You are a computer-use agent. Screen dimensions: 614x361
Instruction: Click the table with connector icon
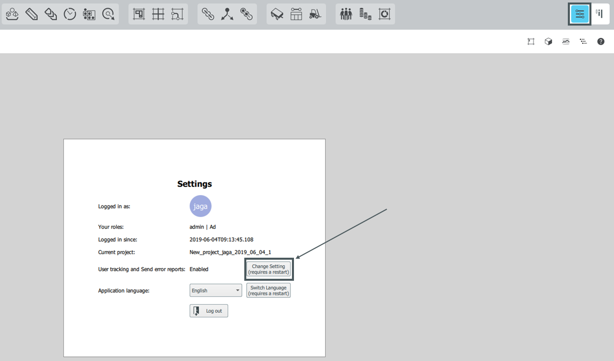click(x=296, y=14)
